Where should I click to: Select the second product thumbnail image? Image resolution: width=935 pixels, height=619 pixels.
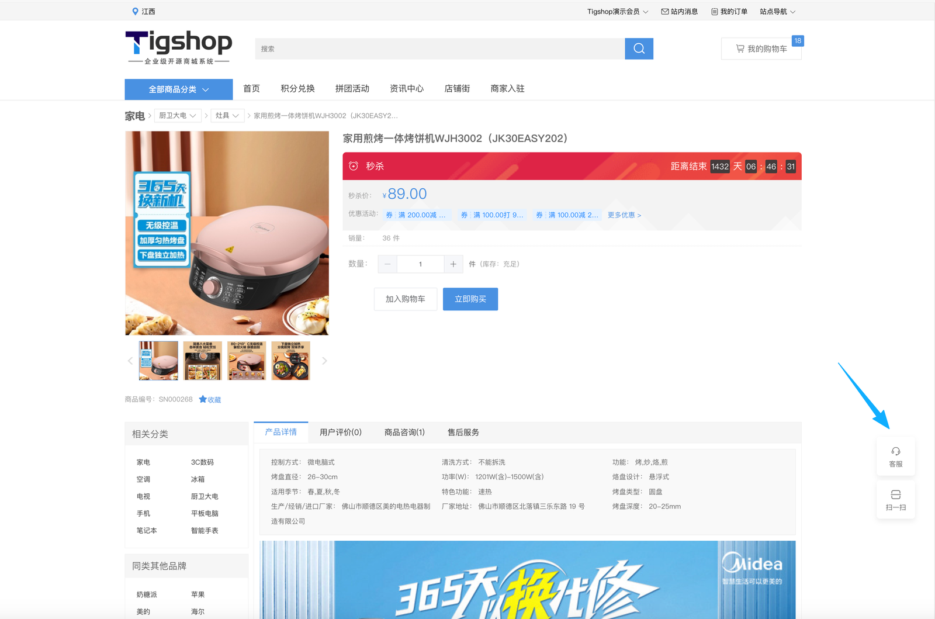202,361
